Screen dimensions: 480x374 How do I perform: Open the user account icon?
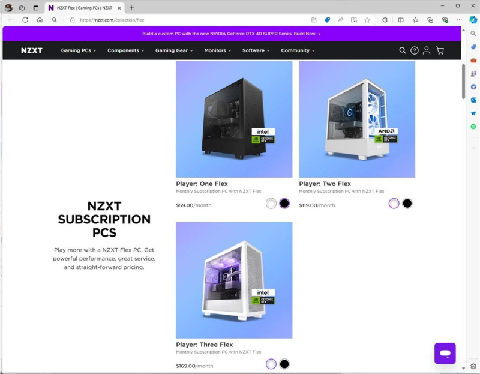click(427, 50)
